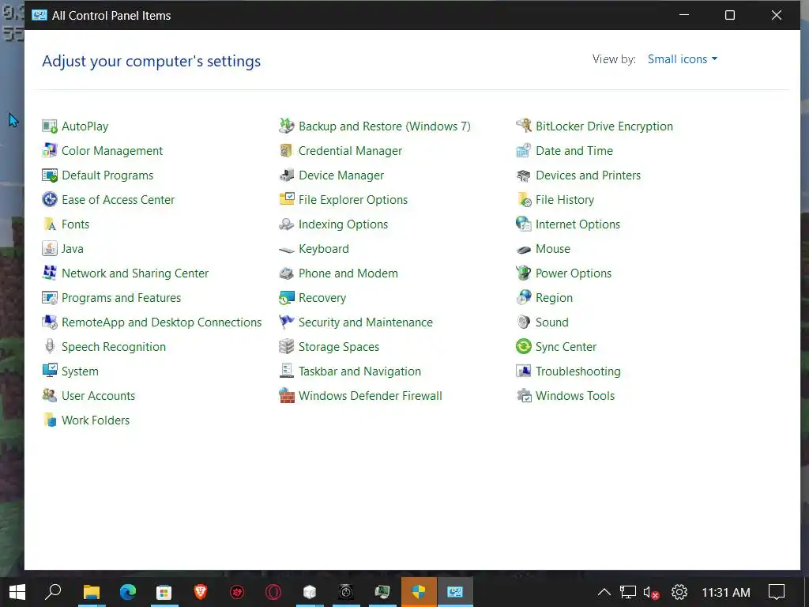This screenshot has width=809, height=607.
Task: Open the Internet Options globe icon
Action: point(524,224)
